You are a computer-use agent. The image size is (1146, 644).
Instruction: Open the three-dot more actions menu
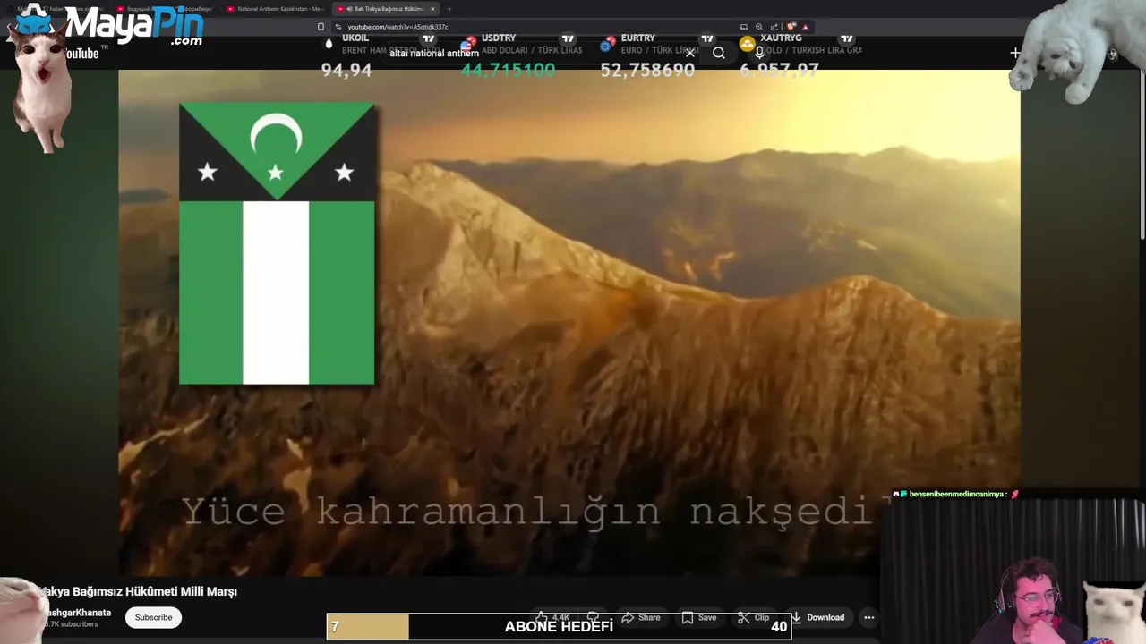coord(868,617)
